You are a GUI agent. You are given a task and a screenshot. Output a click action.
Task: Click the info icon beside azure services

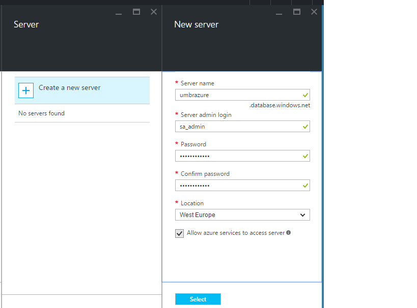pyautogui.click(x=288, y=233)
